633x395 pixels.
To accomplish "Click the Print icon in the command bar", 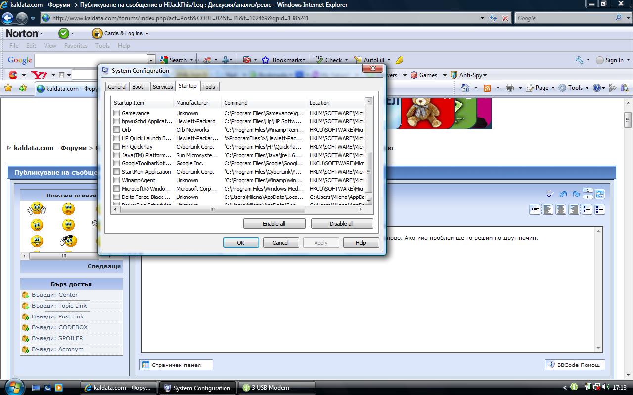I will pyautogui.click(x=510, y=88).
